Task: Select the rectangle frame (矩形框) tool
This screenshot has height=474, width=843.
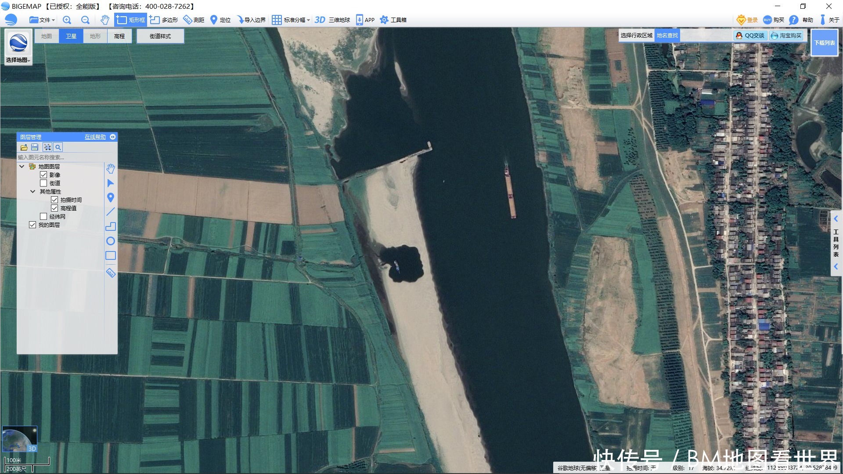Action: point(131,20)
